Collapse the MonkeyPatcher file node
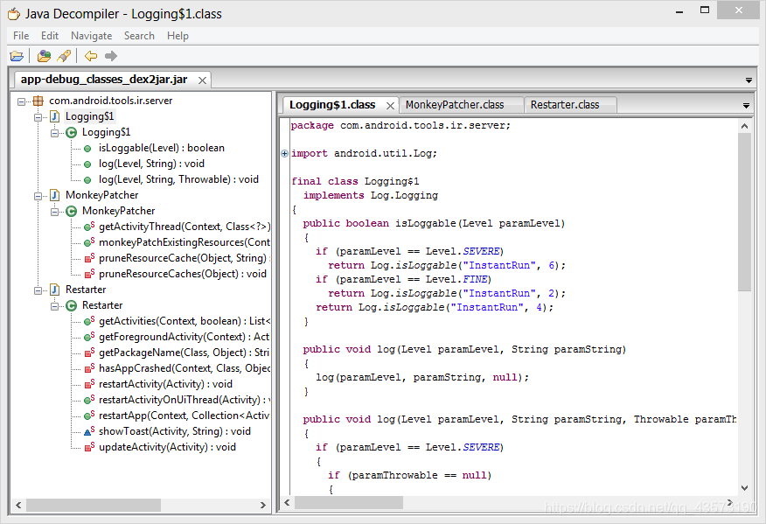The height and width of the screenshot is (524, 766). (38, 196)
